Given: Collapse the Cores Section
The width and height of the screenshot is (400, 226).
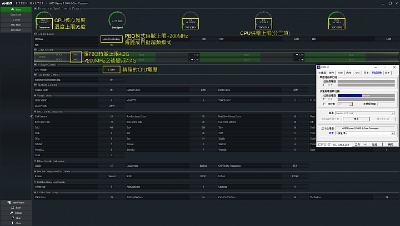Looking at the screenshot, I should (36, 50).
